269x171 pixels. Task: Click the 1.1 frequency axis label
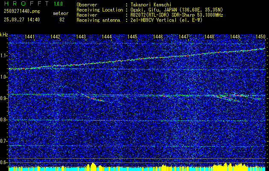(x=4, y=56)
